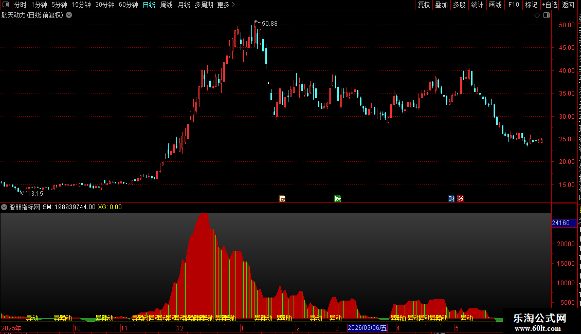Click the XG: 0.00 readout
The image size is (581, 334).
coord(110,207)
